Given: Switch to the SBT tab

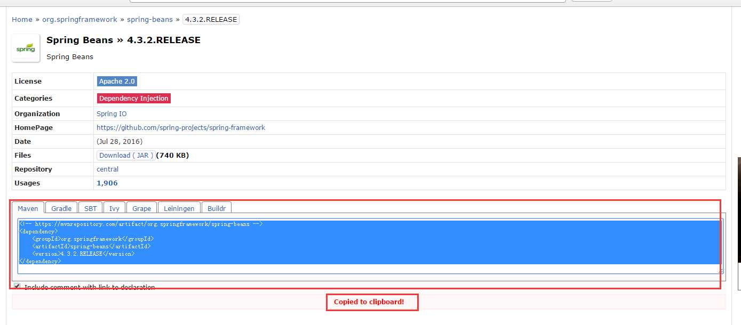Looking at the screenshot, I should (91, 208).
